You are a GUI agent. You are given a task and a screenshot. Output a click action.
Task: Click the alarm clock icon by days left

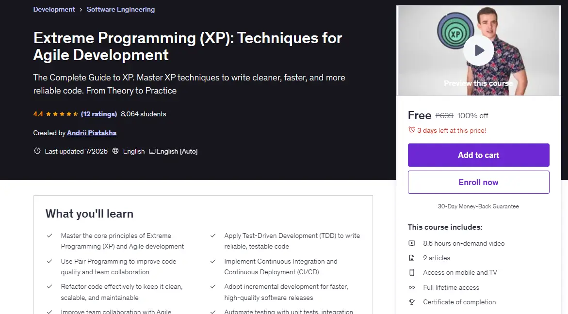click(x=411, y=129)
